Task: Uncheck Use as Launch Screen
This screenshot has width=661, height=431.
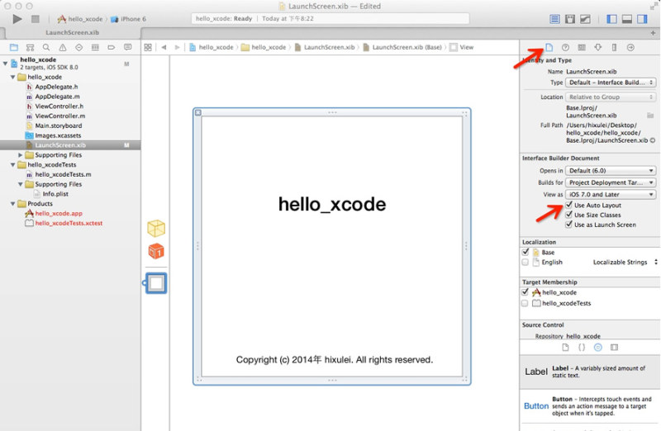Action: tap(568, 224)
